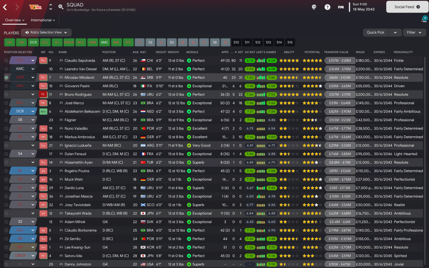Viewport: 429px width, 268px height.
Task: Click Abdelkarim Belkacem's Wnt status icon
Action: click(x=43, y=112)
